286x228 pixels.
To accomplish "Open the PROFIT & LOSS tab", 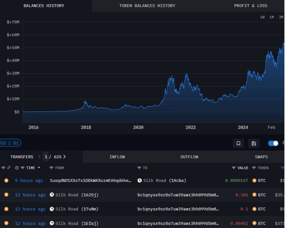I will 250,6.
